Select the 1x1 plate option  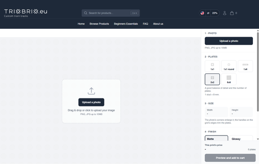[x=212, y=66]
